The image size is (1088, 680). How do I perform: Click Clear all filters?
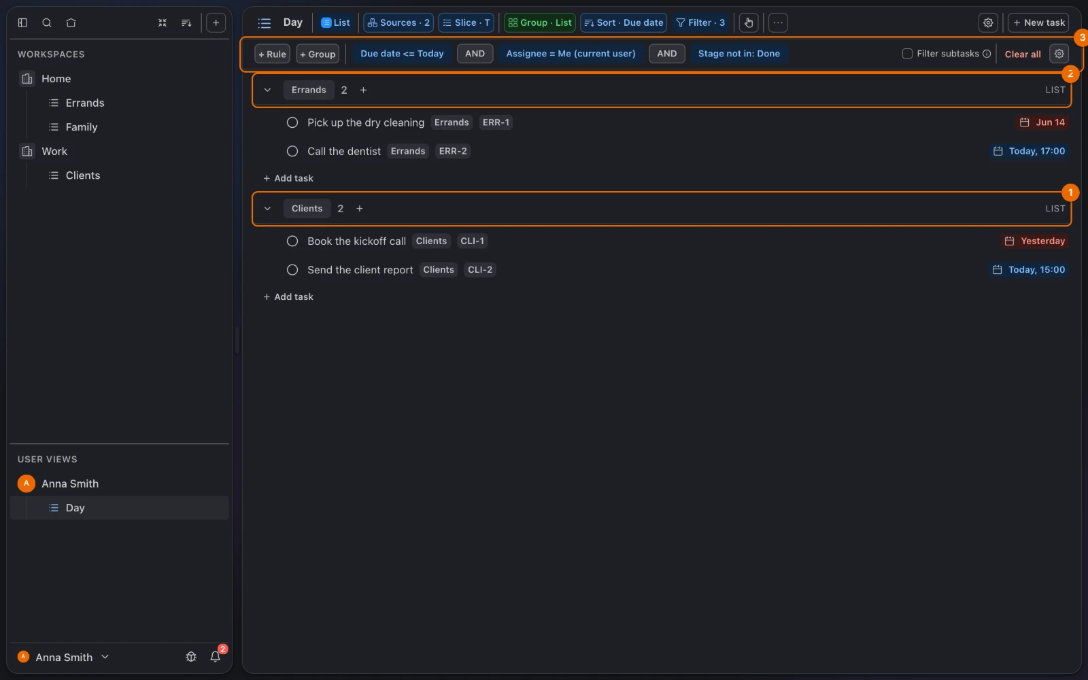(x=1023, y=54)
